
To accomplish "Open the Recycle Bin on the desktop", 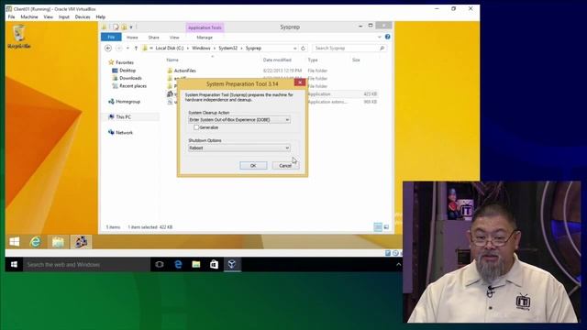I will click(x=18, y=37).
